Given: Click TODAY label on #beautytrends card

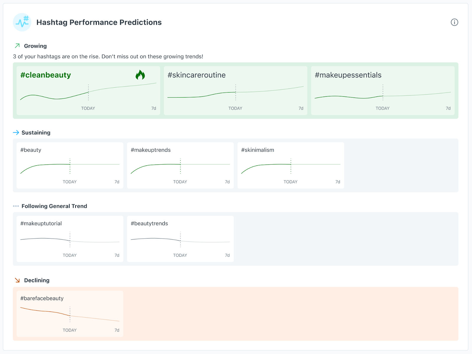Looking at the screenshot, I should click(x=180, y=255).
